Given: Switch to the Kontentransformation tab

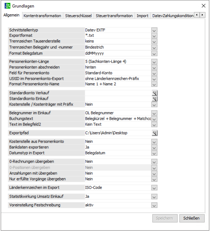Looking at the screenshot, I should tap(42, 16).
